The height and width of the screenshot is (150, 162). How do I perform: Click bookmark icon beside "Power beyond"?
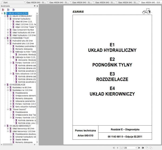[x=11, y=109]
